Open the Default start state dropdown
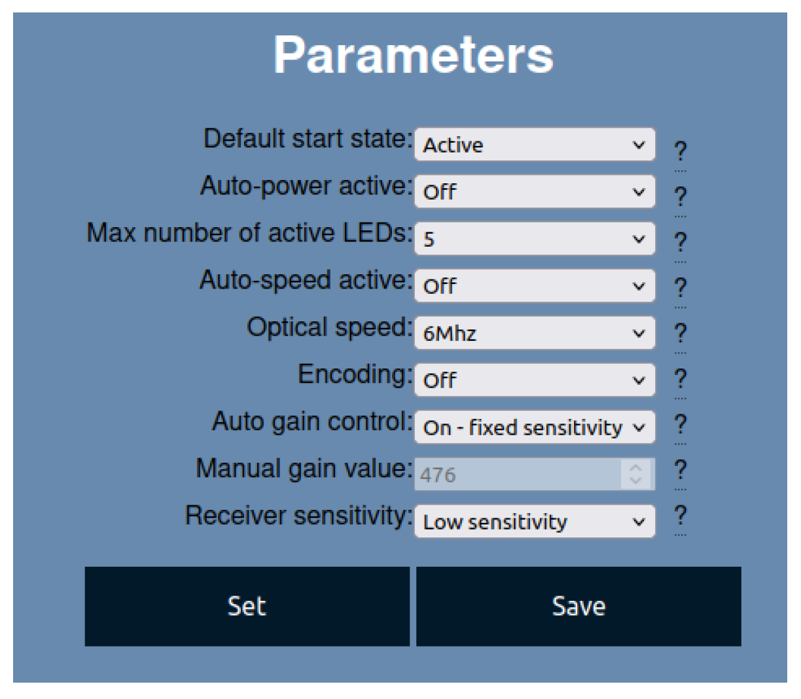Viewport: 801px width, 699px height. (535, 145)
